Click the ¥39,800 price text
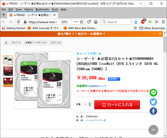 [x=87, y=78]
